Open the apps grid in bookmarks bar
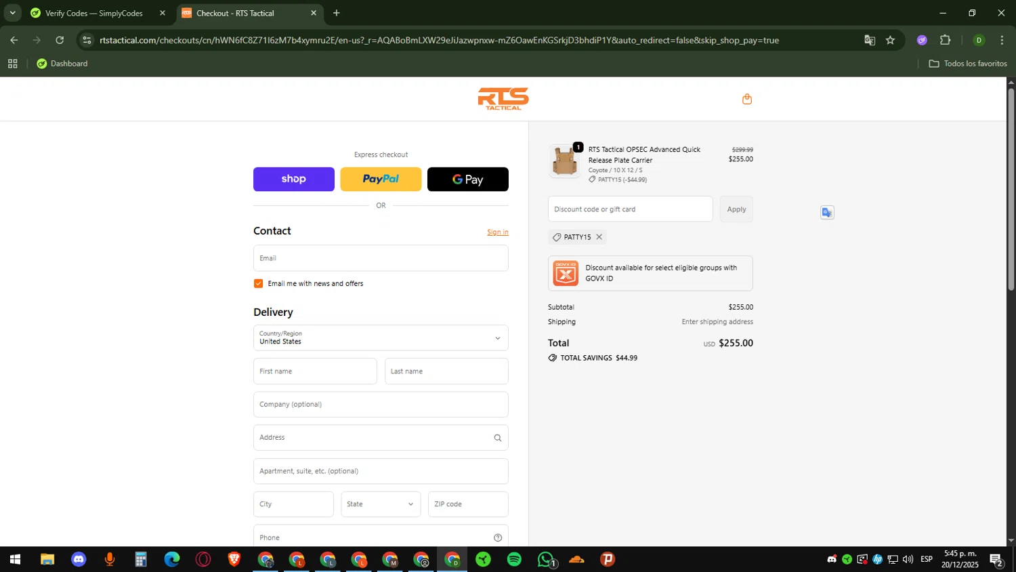1016x572 pixels. 12,64
